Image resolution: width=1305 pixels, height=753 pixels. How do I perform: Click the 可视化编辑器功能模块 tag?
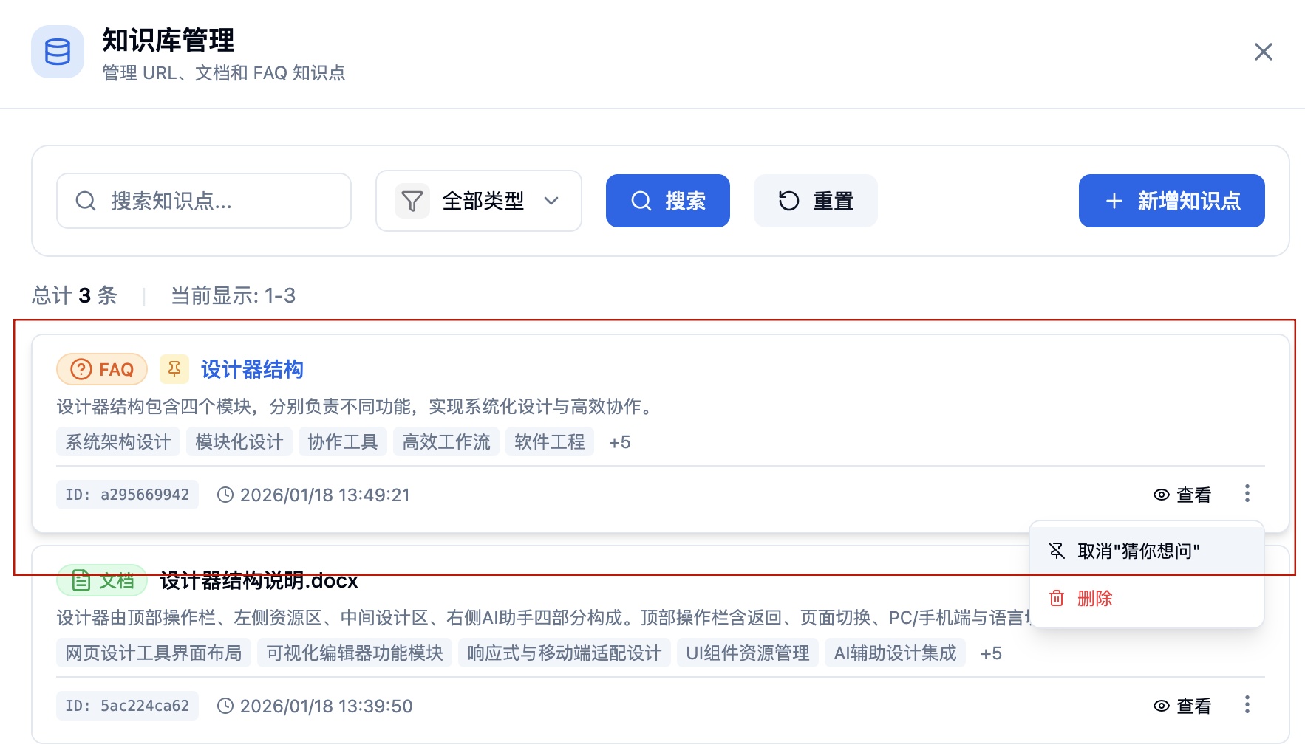(x=355, y=653)
